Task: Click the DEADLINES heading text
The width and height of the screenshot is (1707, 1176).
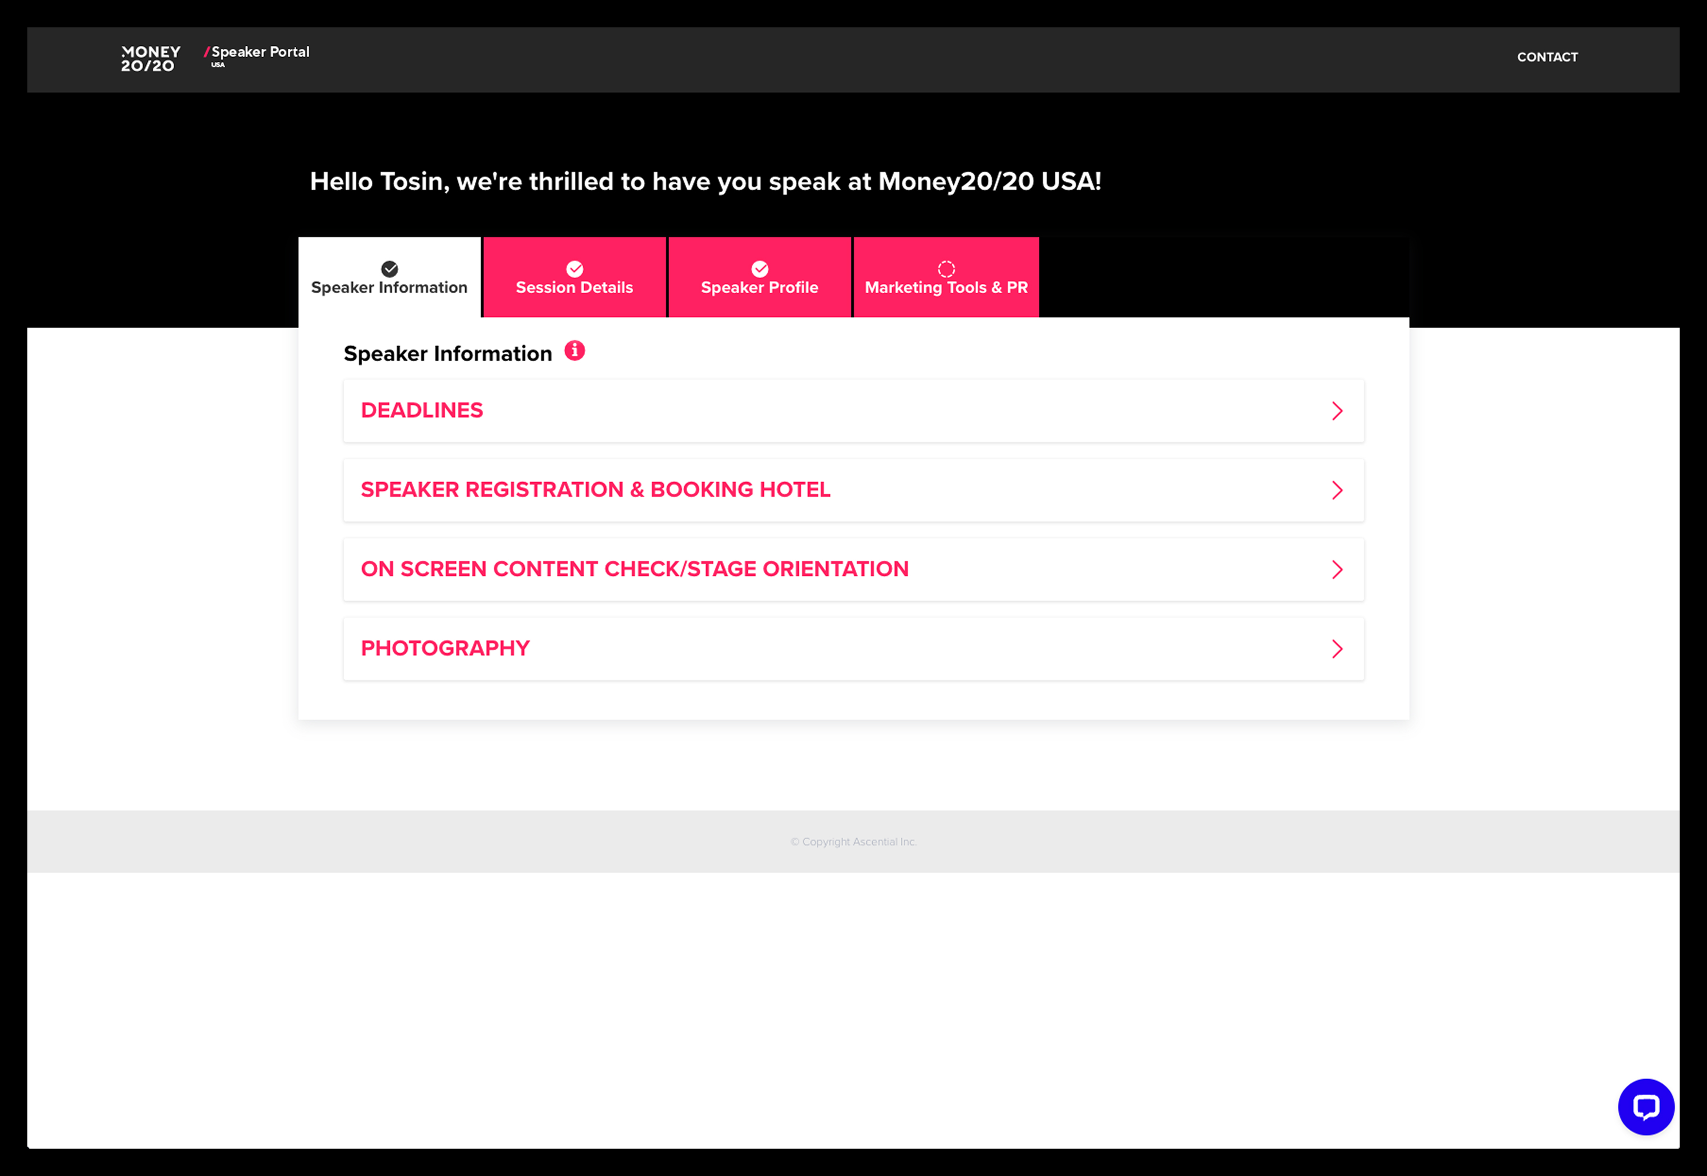Action: pyautogui.click(x=422, y=410)
